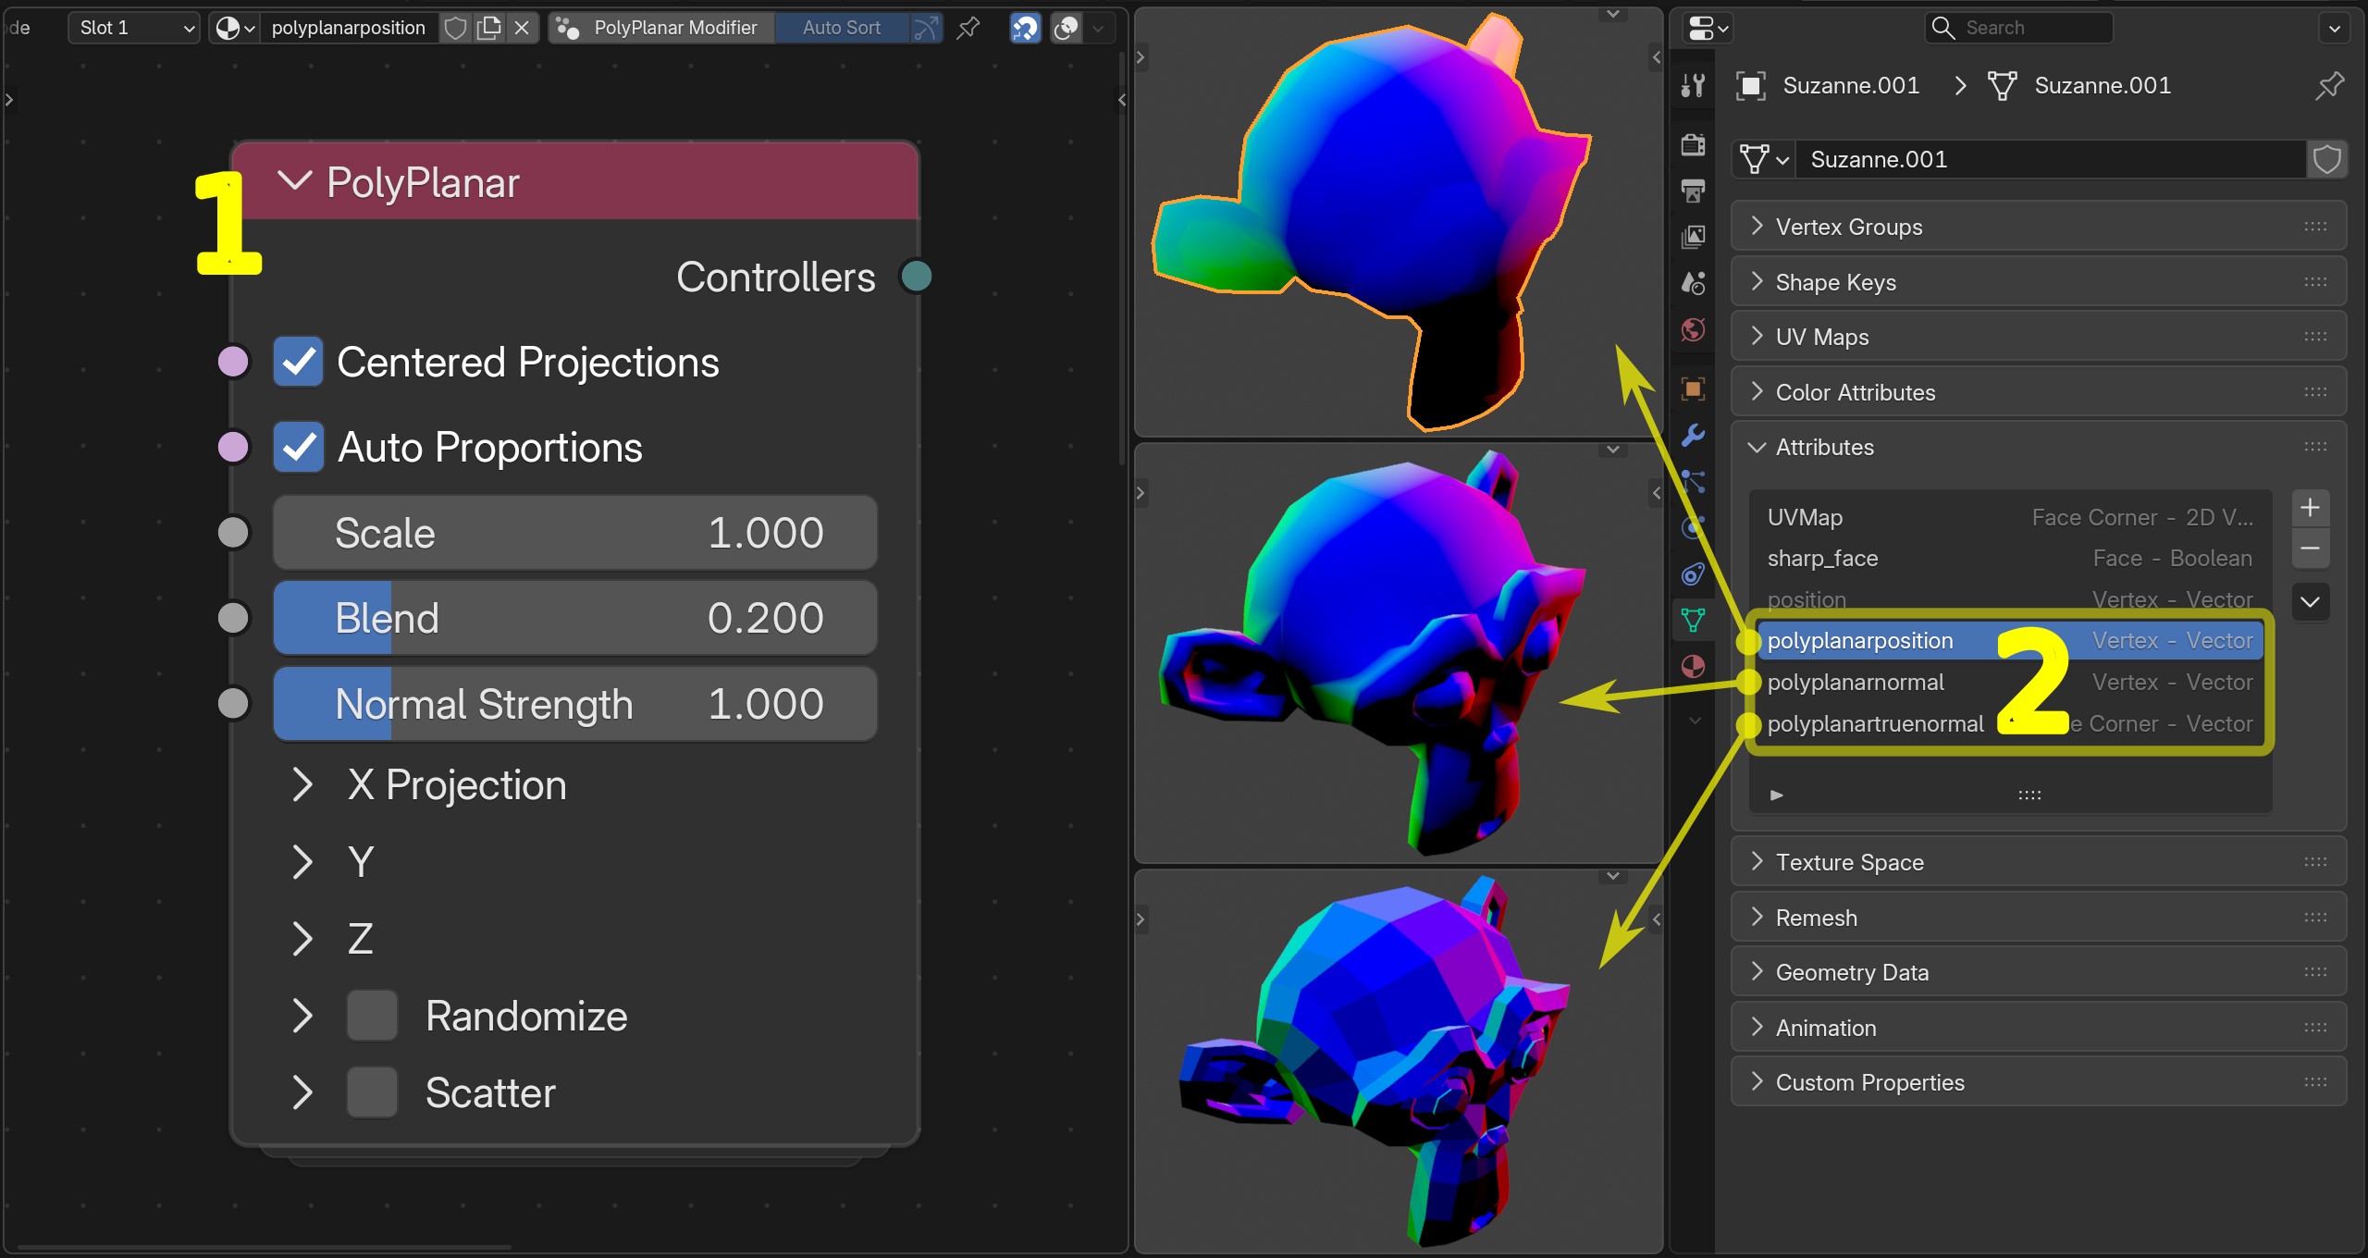This screenshot has width=2368, height=1258.
Task: Click the pin icon in properties editor breadcrumb
Action: pos(2329,86)
